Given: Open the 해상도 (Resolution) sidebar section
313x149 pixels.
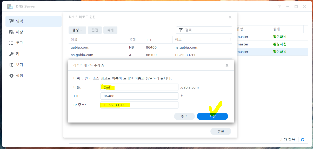Looking at the screenshot, I should click(x=34, y=32).
